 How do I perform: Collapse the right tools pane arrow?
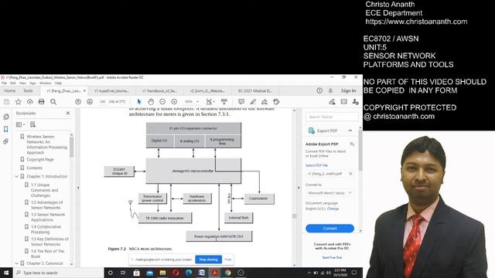tap(299, 188)
